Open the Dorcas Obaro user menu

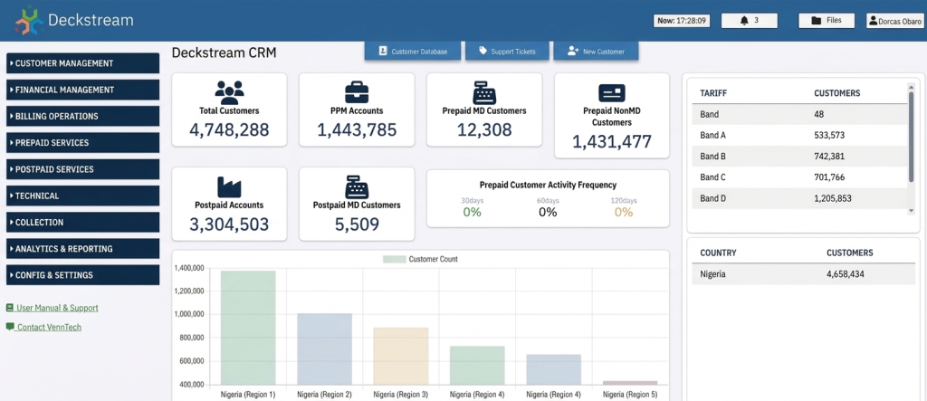894,21
